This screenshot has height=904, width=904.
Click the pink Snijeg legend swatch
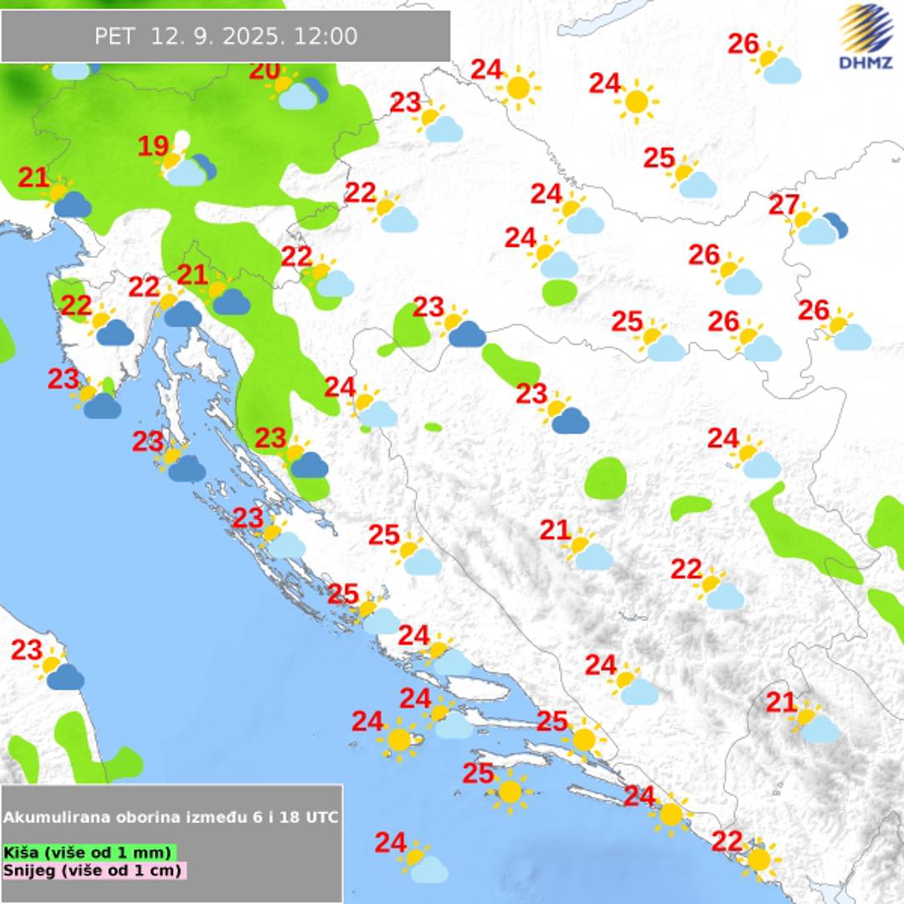(x=94, y=871)
